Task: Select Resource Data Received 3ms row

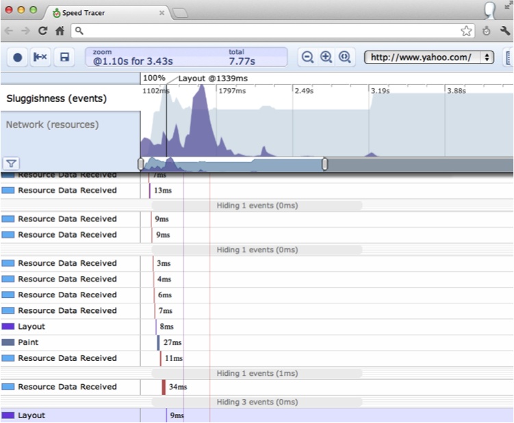Action: (x=257, y=264)
